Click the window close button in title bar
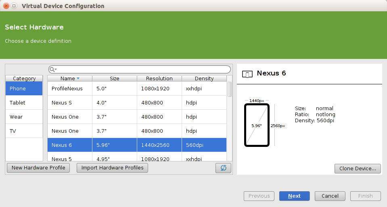 6,6
